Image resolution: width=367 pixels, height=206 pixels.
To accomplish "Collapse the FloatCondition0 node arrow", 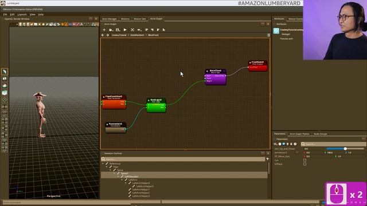I will click(104, 97).
